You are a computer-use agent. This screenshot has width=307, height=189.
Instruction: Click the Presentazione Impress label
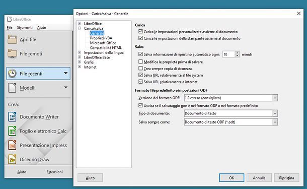pos(43,145)
